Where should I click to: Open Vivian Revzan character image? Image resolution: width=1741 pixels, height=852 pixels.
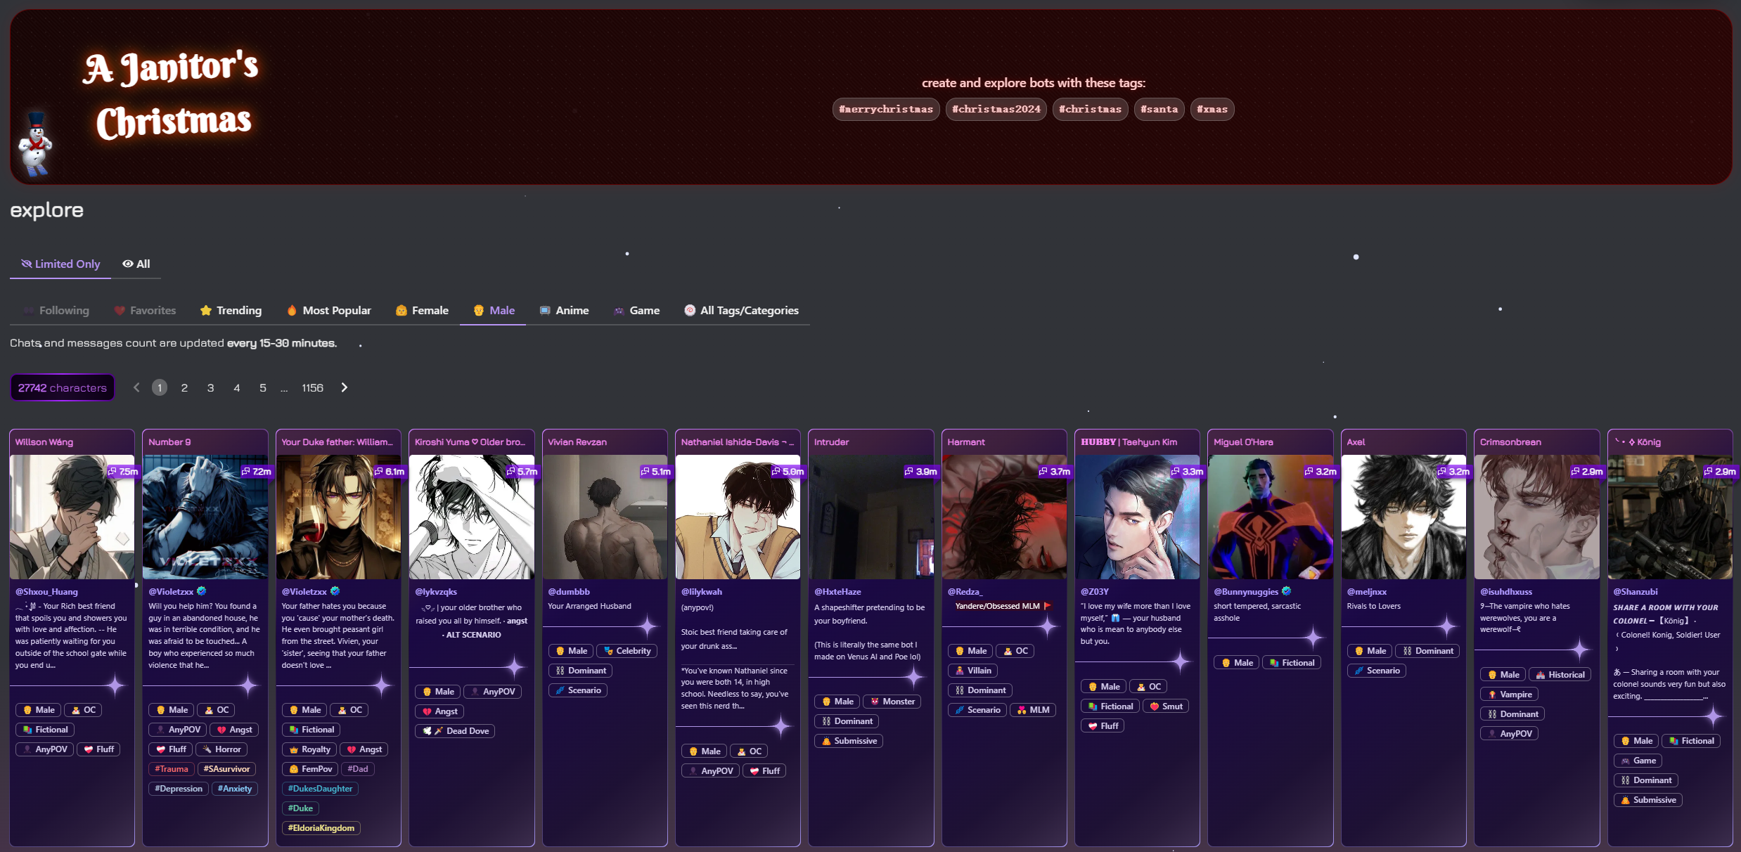(605, 517)
